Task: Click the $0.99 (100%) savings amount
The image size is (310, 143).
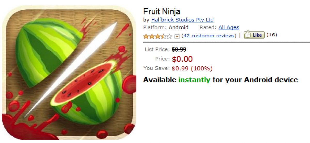Action: [192, 69]
